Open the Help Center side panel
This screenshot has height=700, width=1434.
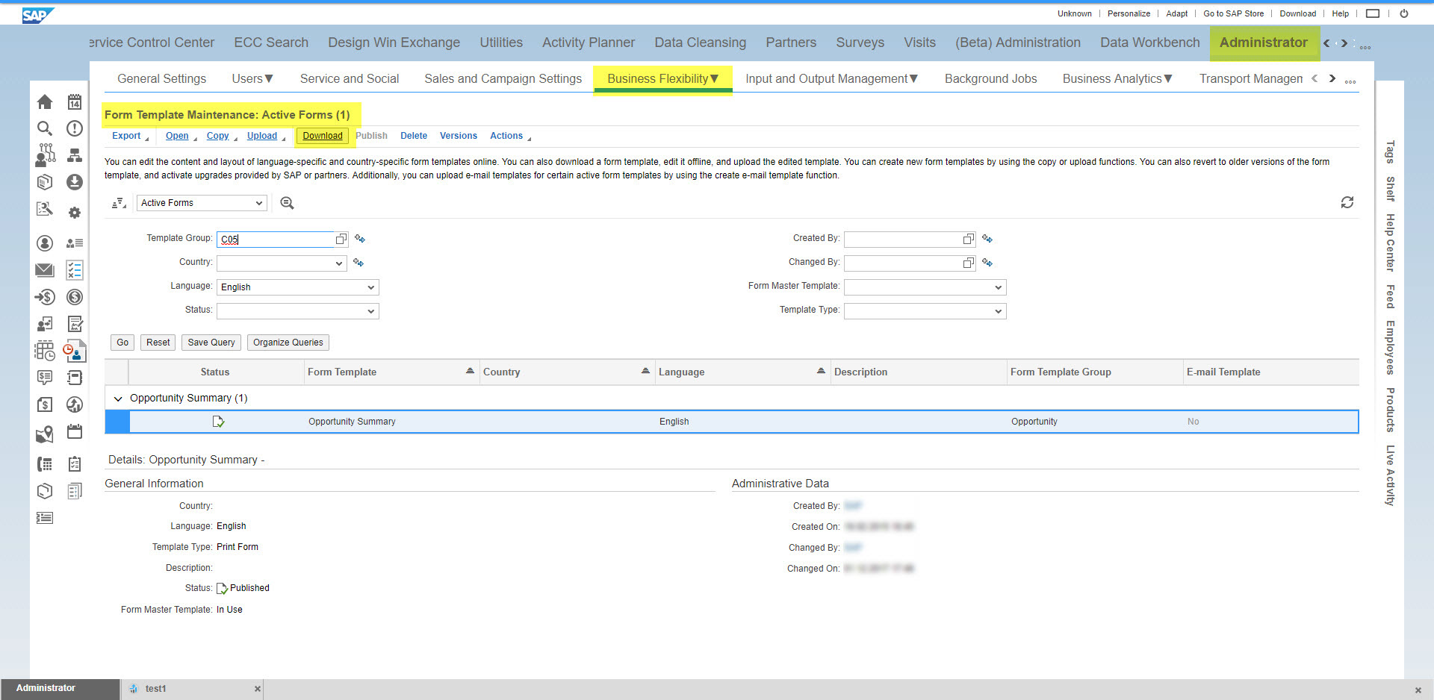tap(1390, 243)
